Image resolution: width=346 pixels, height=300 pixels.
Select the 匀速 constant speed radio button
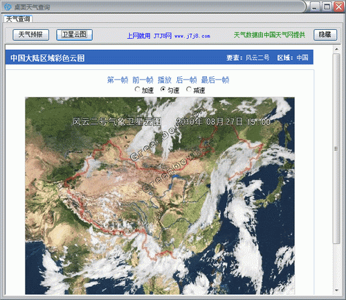tap(163, 89)
